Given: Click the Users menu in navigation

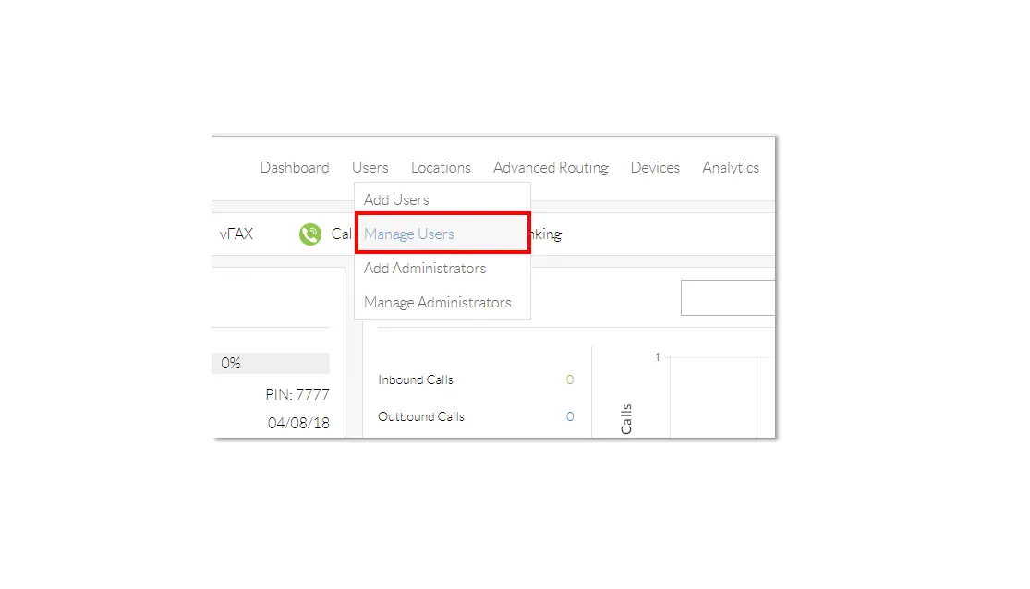Looking at the screenshot, I should click(370, 168).
